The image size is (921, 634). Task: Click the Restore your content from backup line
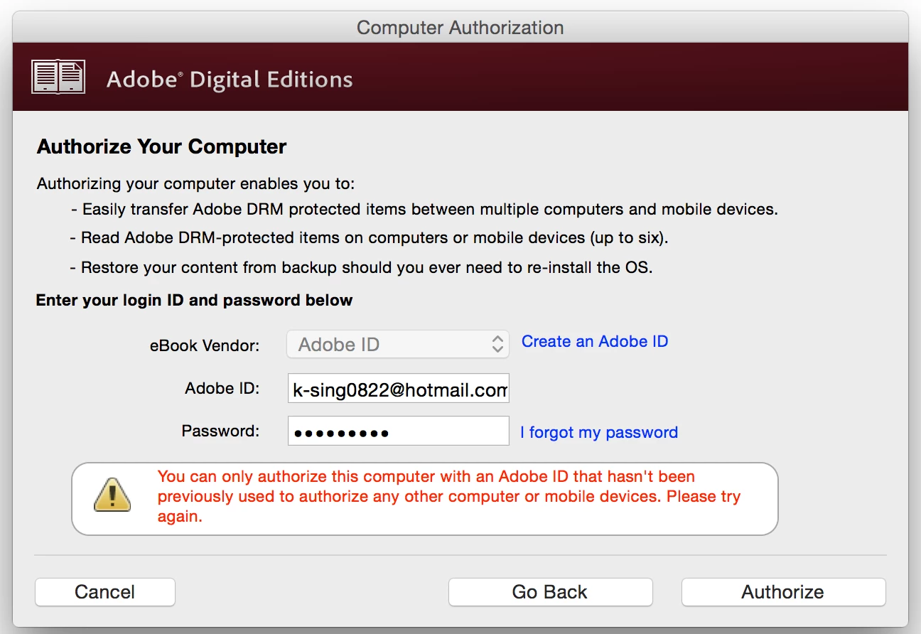(361, 268)
